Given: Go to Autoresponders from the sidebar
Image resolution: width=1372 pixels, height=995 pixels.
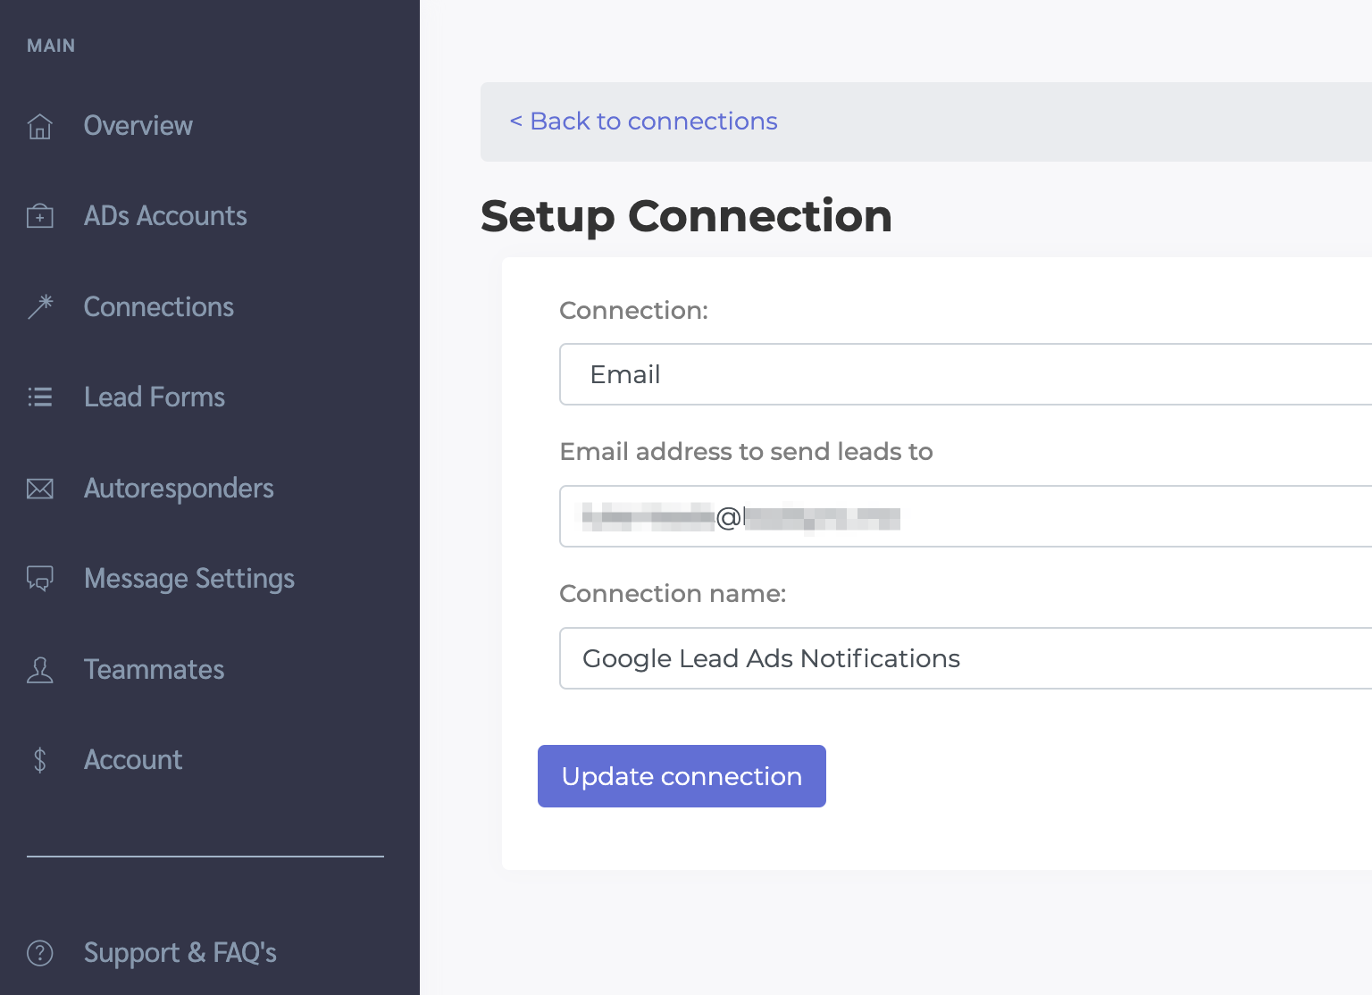Looking at the screenshot, I should coord(179,489).
